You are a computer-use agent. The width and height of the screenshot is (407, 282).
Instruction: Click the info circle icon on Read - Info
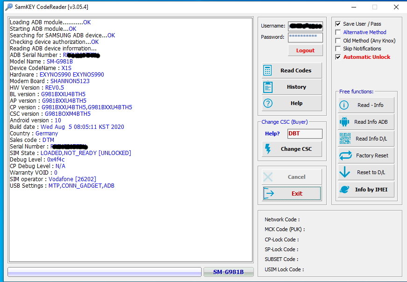pos(344,105)
